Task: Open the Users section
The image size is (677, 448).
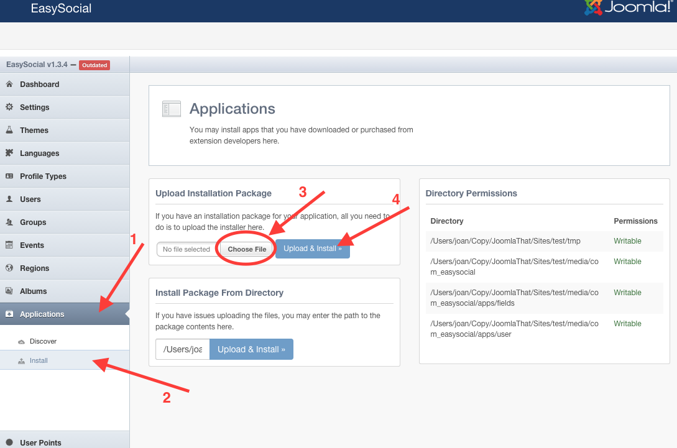Action: [x=65, y=199]
